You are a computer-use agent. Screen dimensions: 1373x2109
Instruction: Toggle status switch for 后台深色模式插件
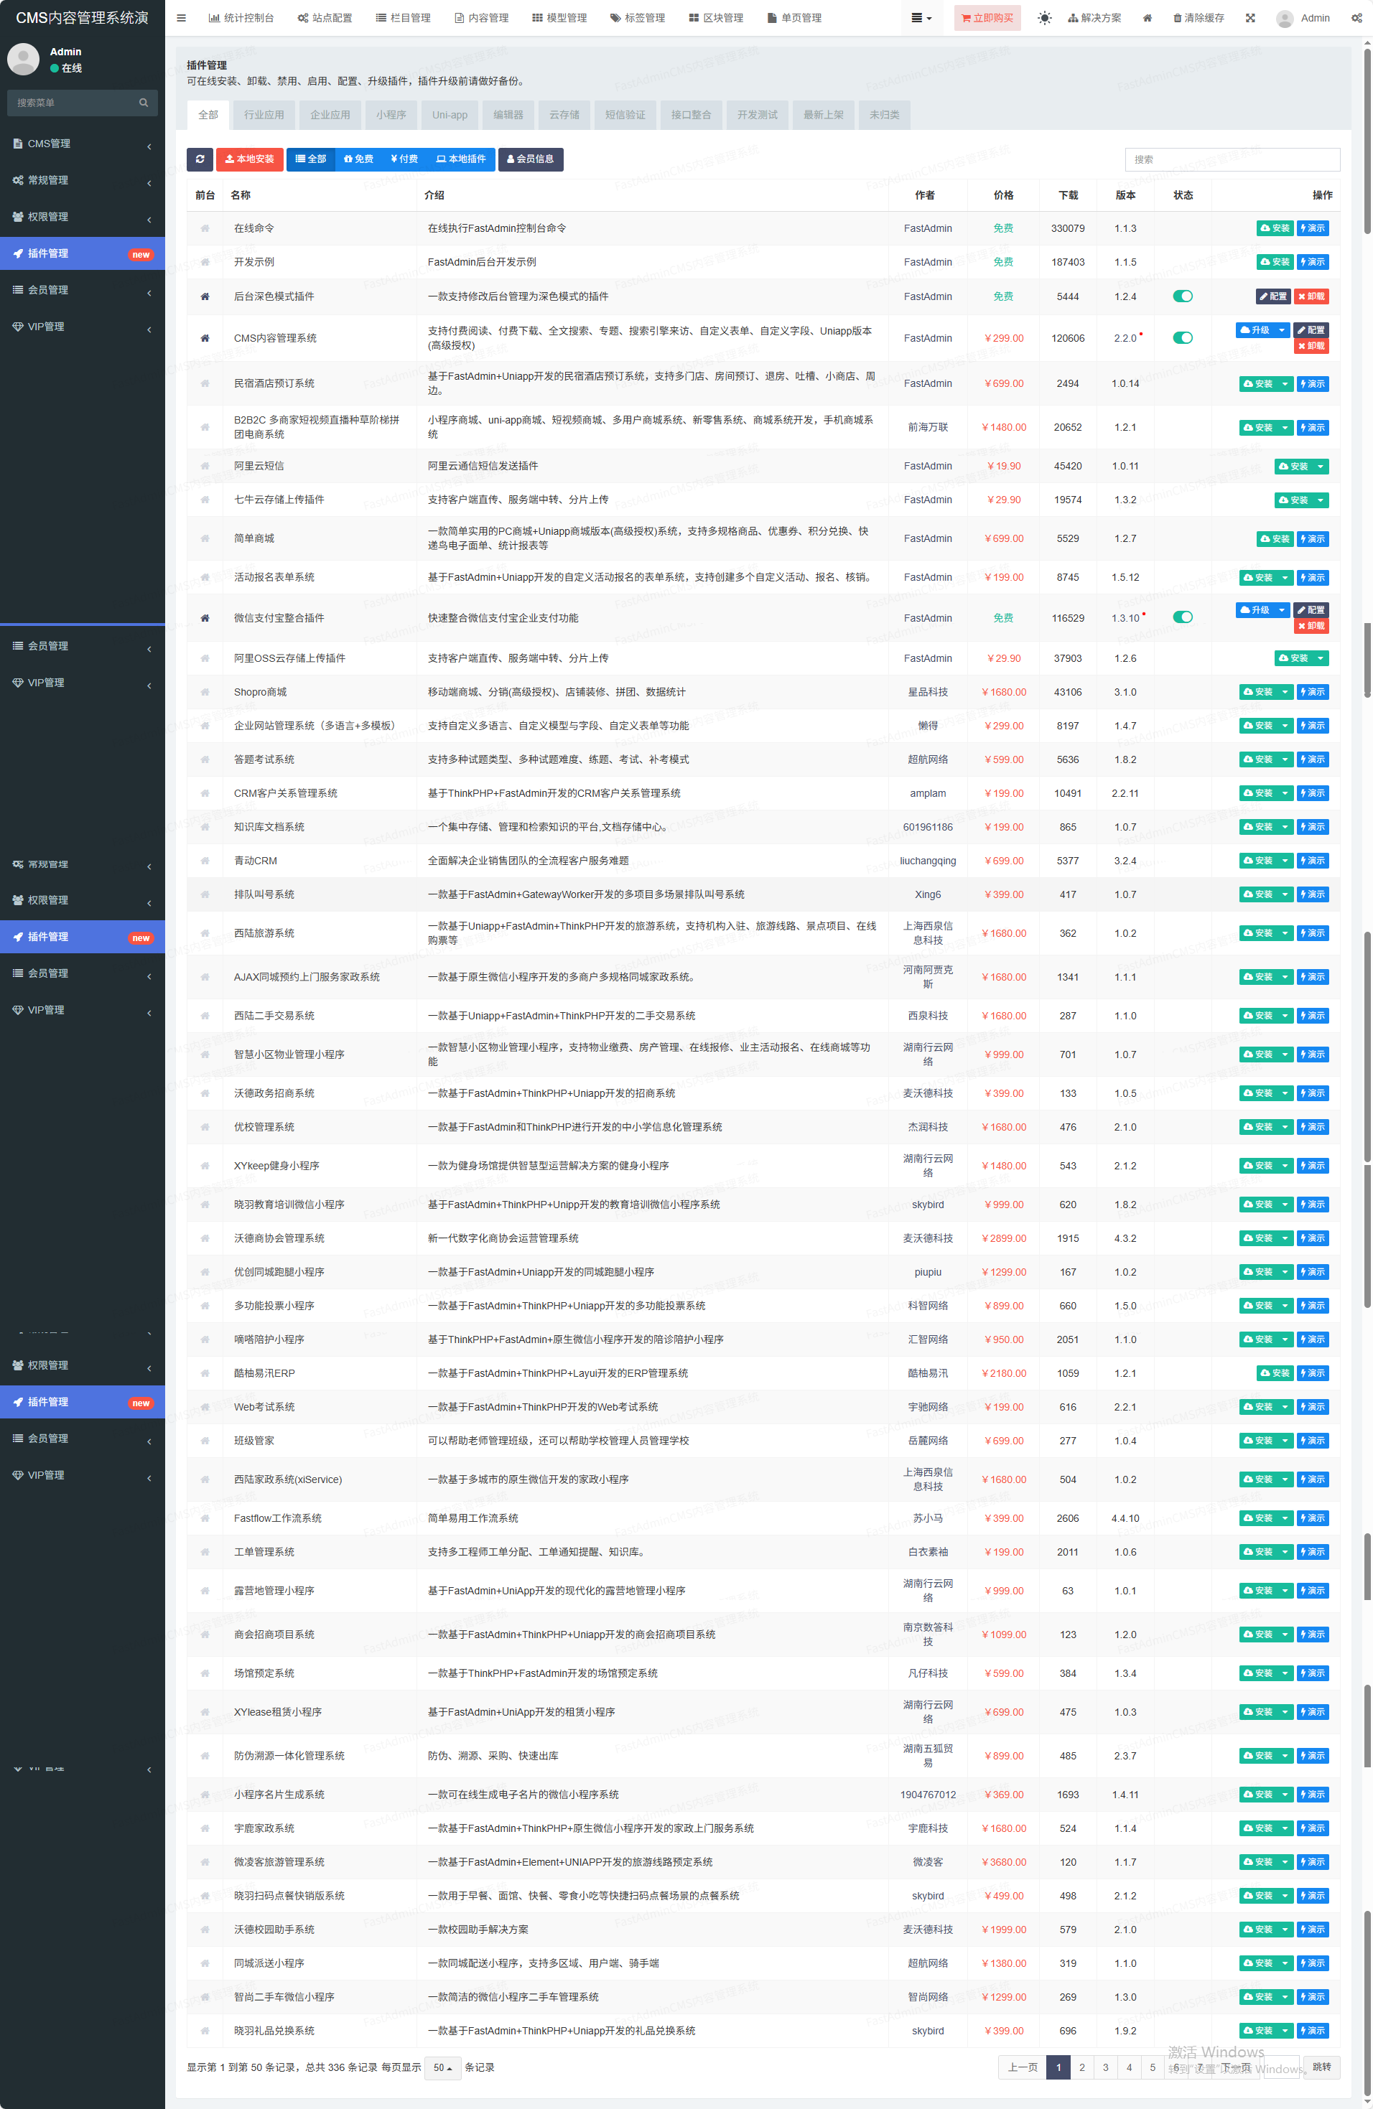click(1183, 296)
